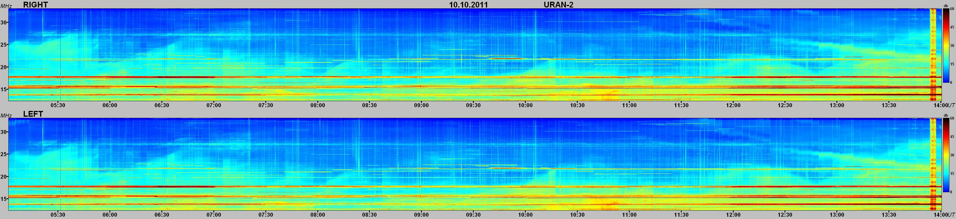Select the date label 10.10.2011
The image size is (956, 219).
(468, 5)
